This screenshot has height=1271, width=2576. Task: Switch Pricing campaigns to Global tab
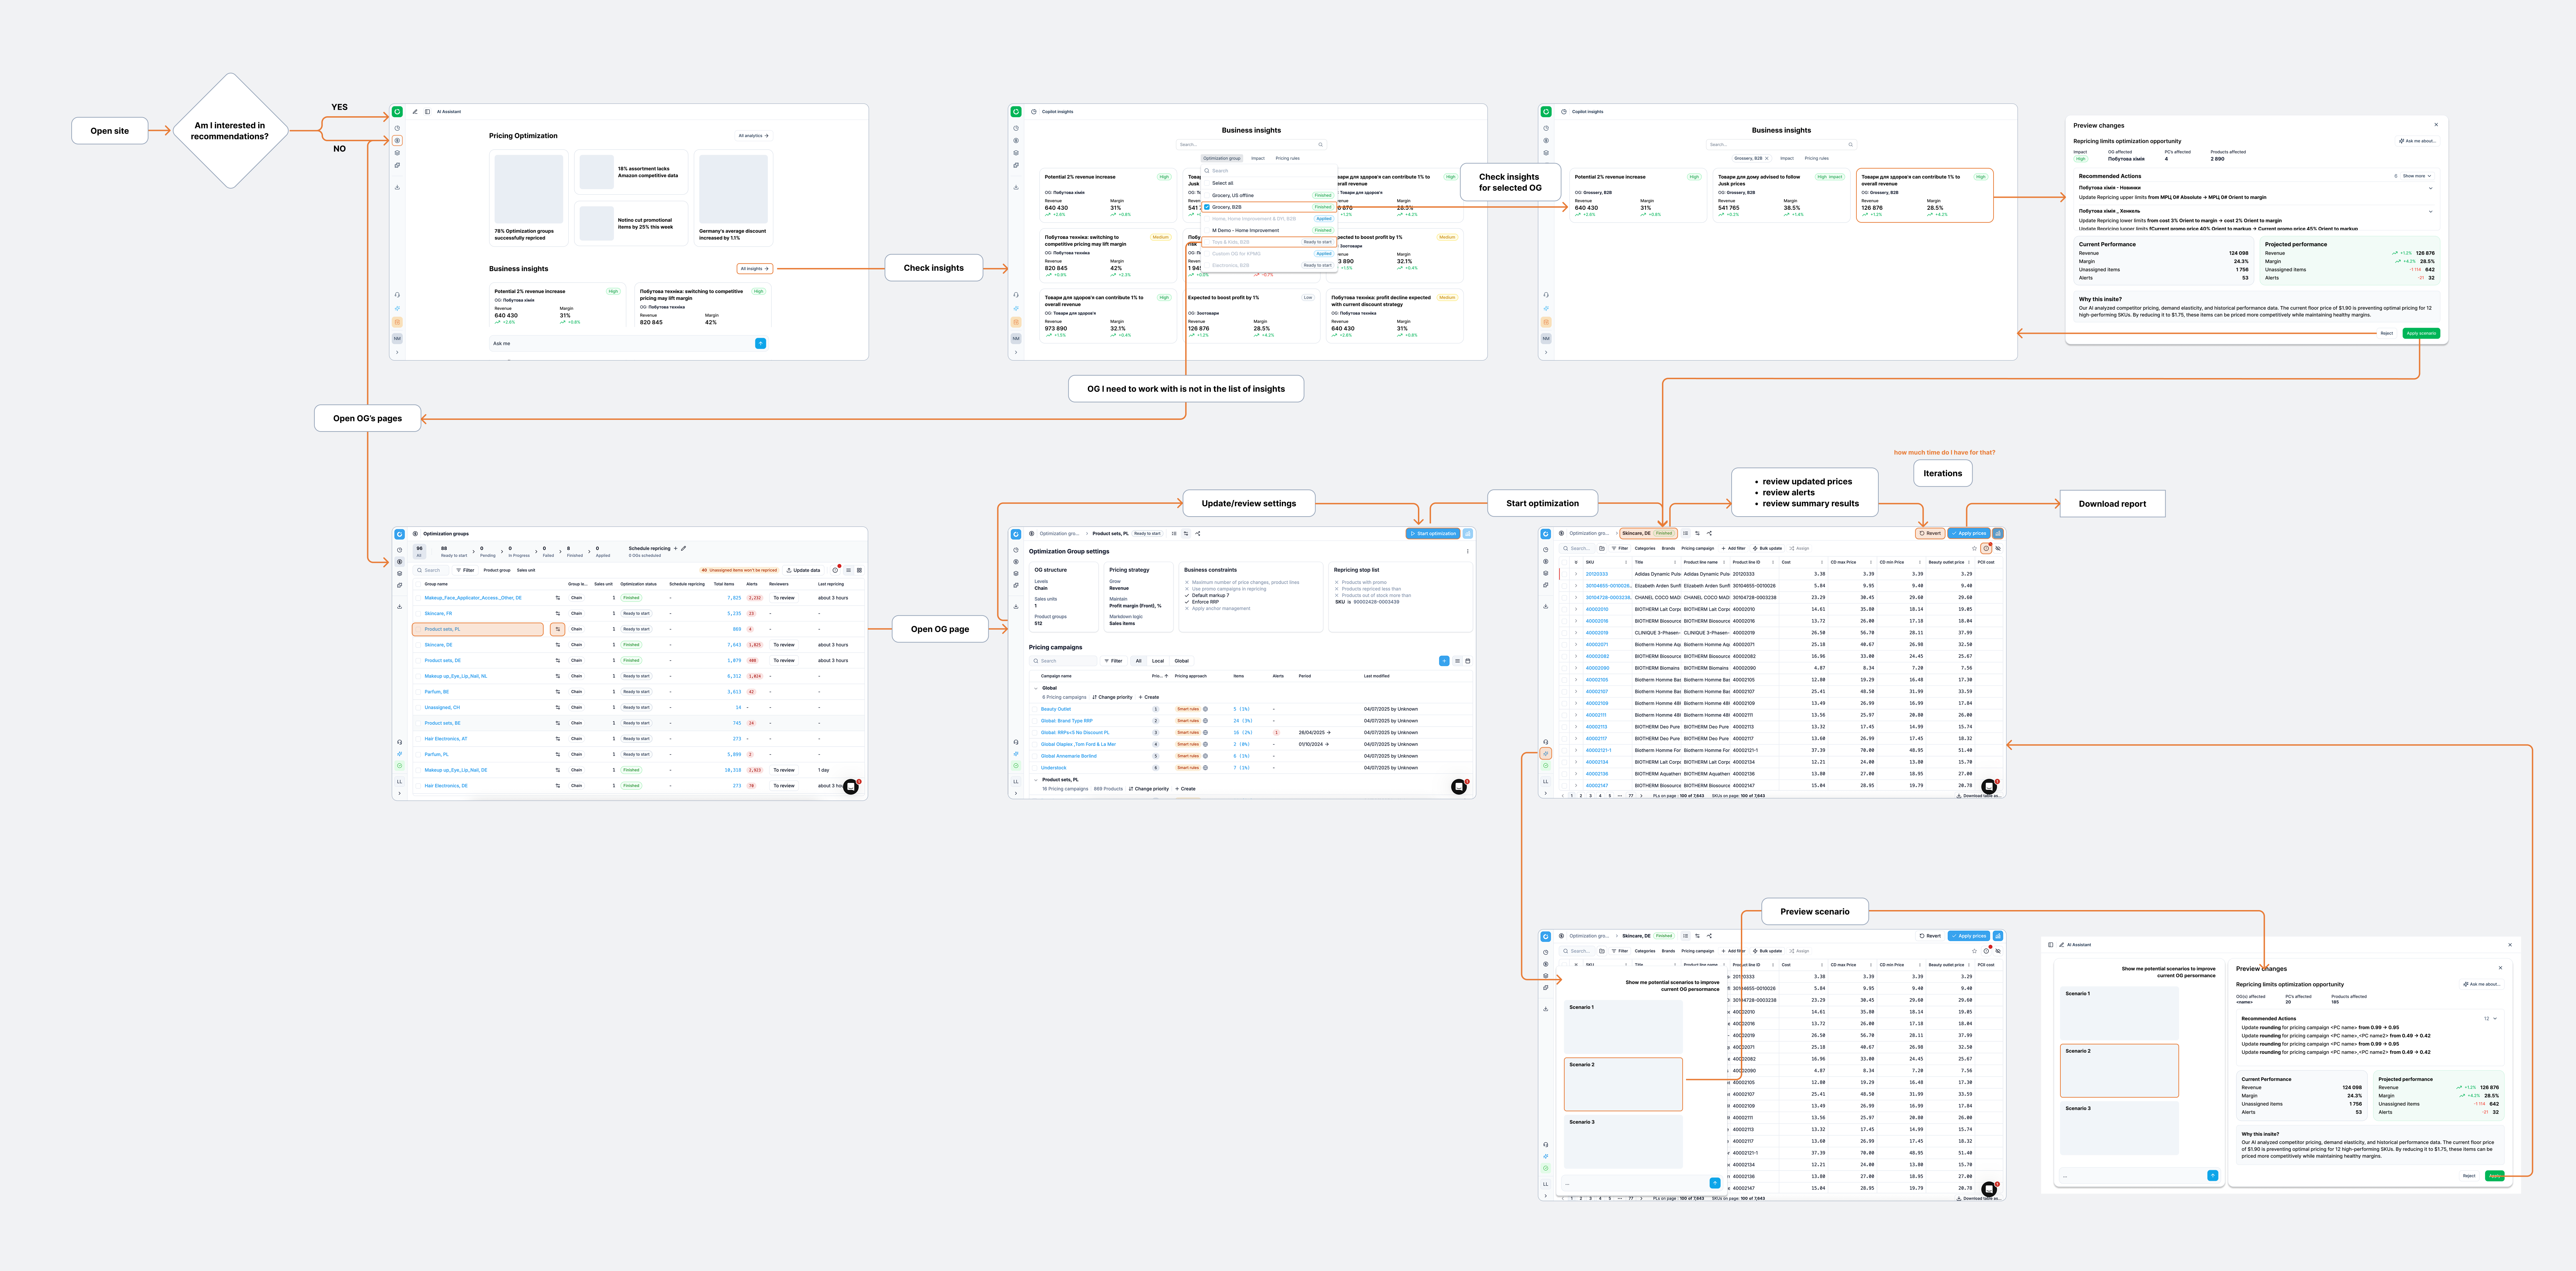click(1182, 661)
